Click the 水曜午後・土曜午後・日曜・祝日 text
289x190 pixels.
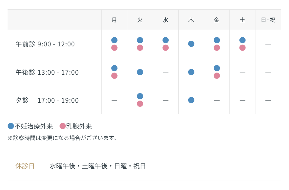point(98,166)
